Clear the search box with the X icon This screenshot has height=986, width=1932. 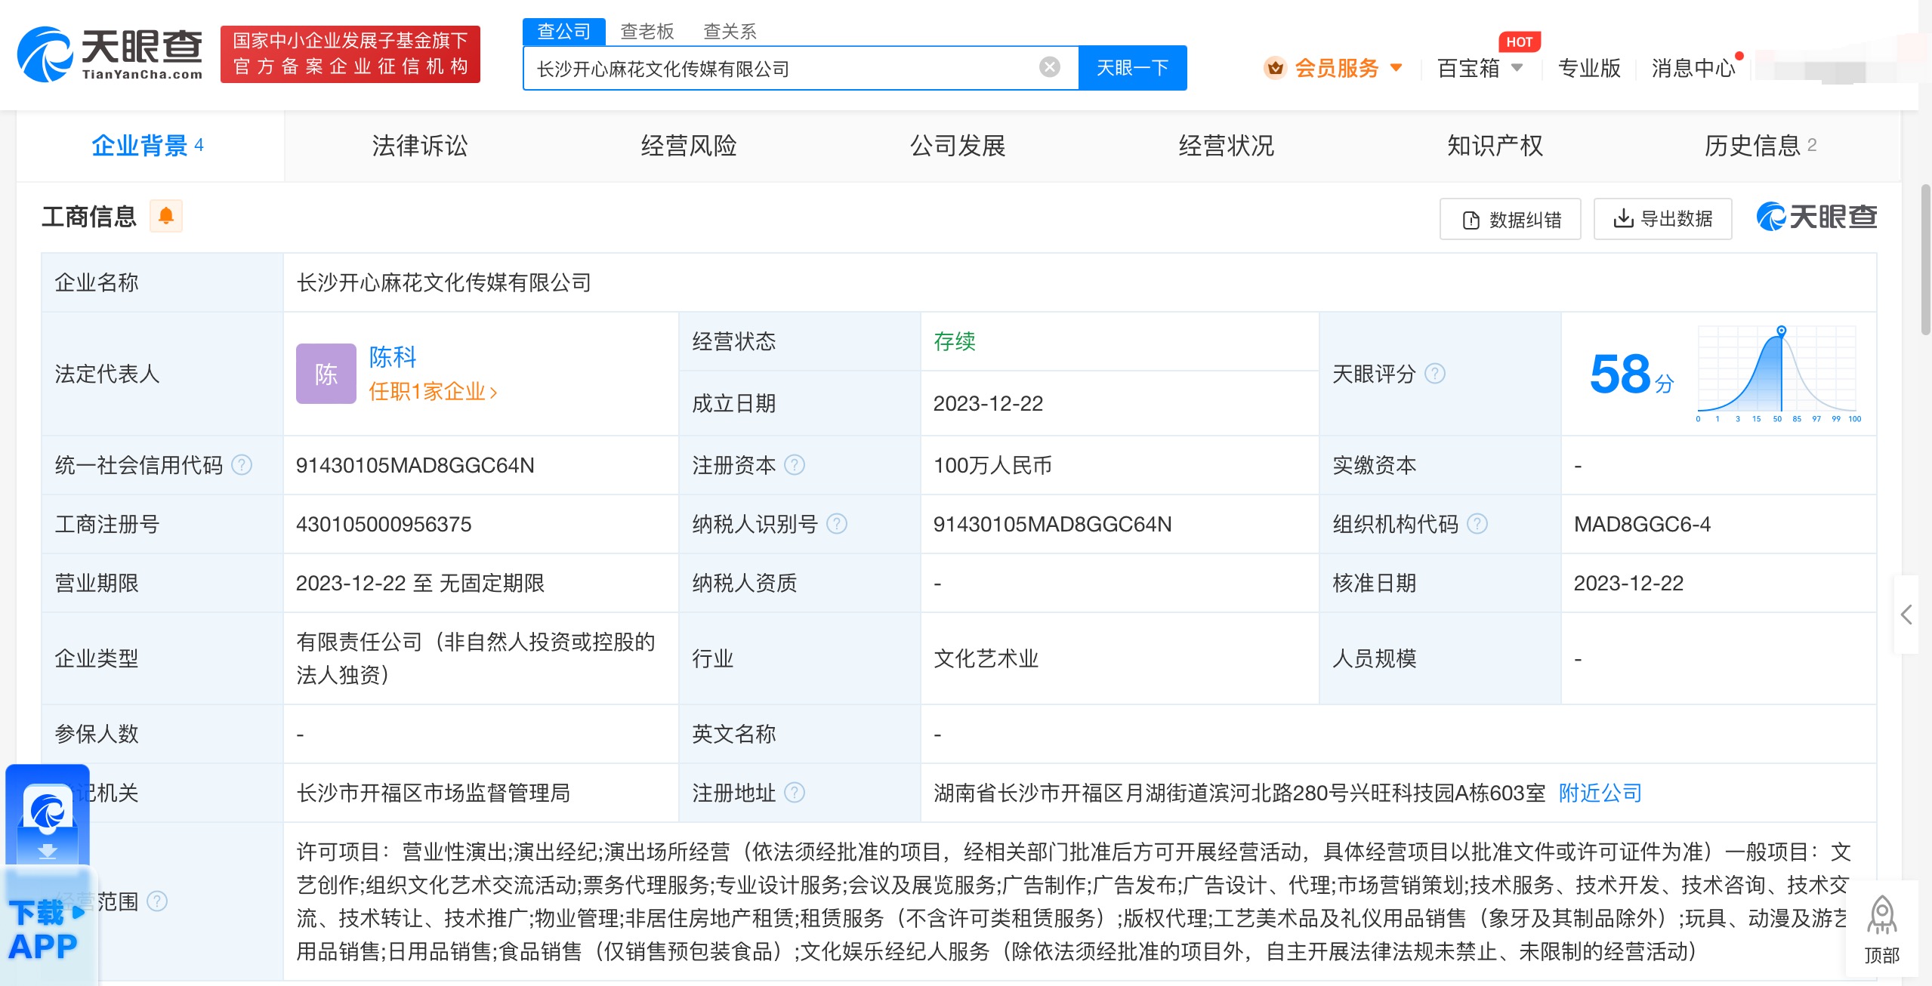[x=1049, y=68]
